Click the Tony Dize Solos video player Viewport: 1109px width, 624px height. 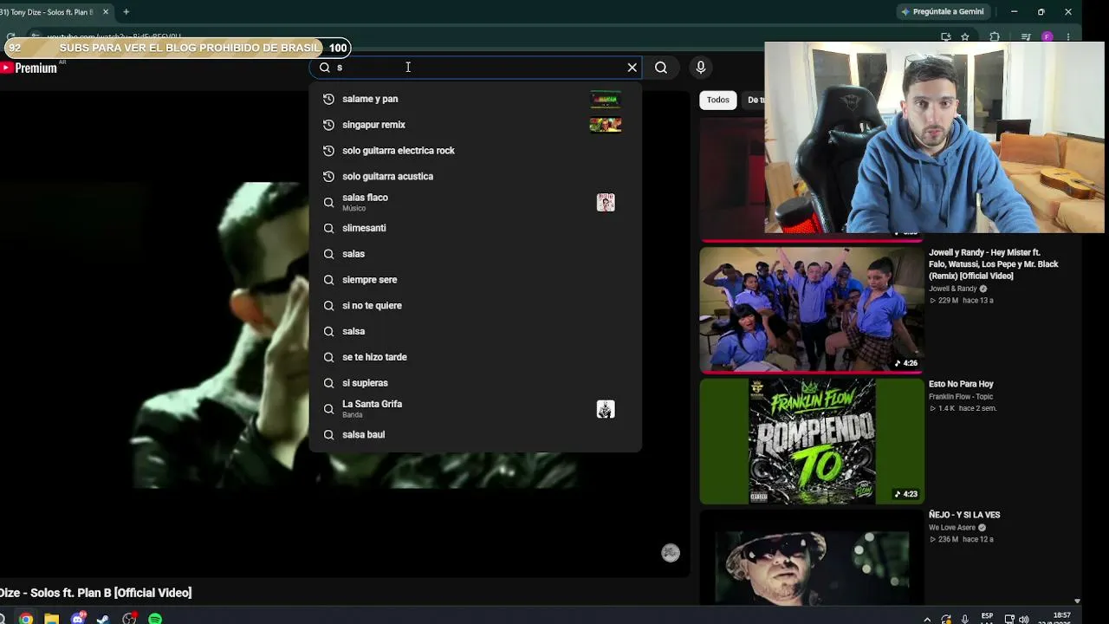tap(344, 334)
